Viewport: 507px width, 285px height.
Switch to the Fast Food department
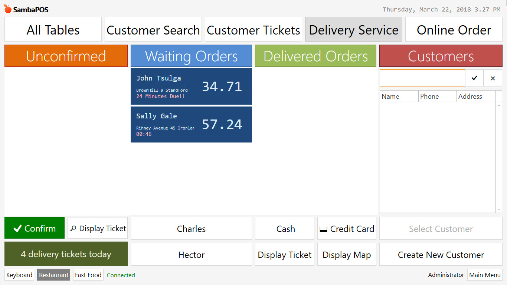coord(88,275)
